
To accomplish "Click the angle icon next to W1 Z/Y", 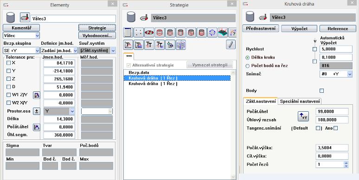I will [x=37, y=95].
